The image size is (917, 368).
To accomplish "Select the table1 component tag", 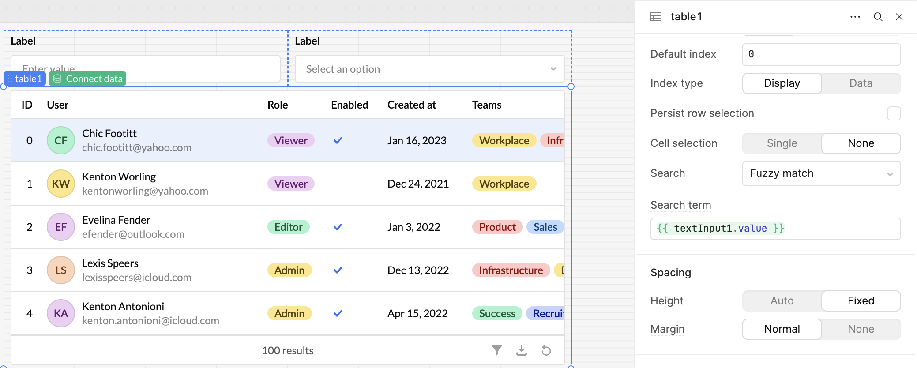I will point(25,79).
